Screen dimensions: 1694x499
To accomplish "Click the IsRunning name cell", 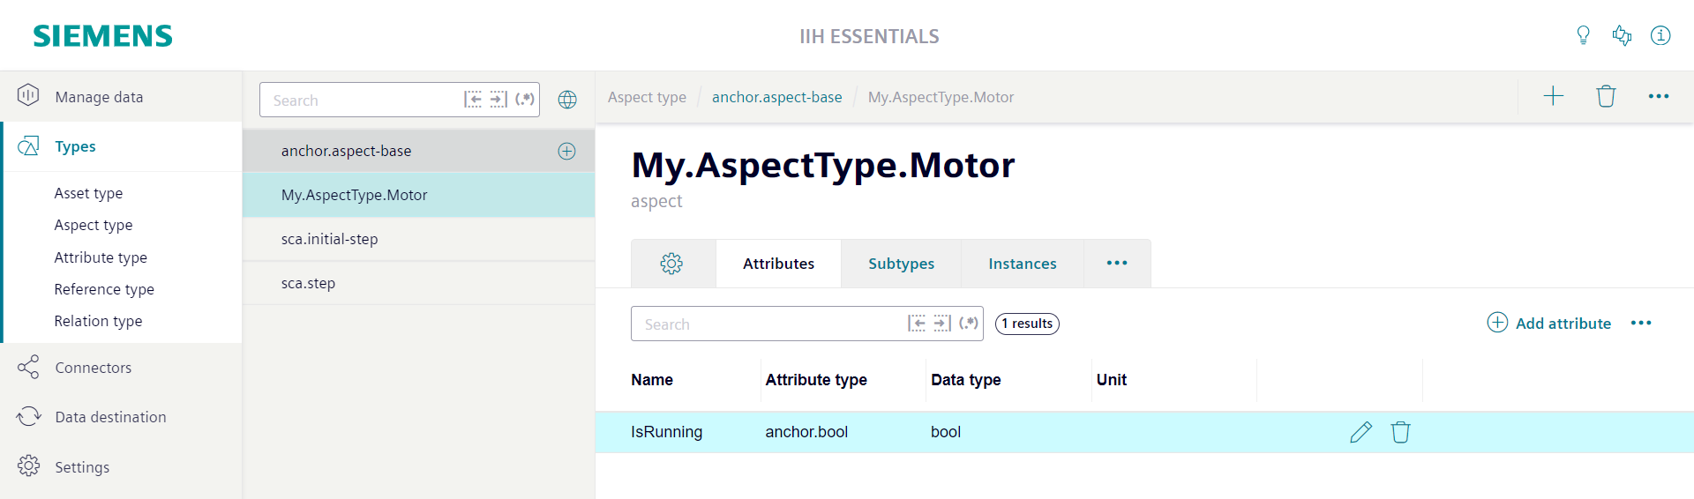I will click(x=666, y=432).
